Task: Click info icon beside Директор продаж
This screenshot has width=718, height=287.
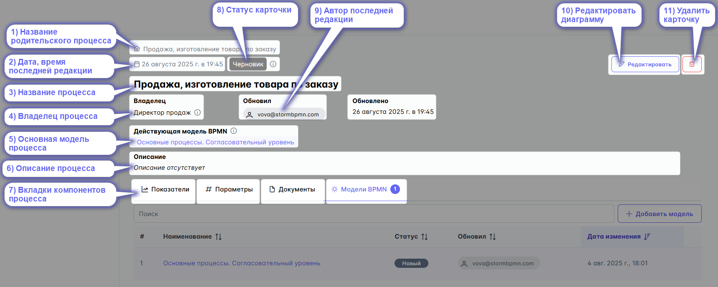Action: (x=198, y=113)
